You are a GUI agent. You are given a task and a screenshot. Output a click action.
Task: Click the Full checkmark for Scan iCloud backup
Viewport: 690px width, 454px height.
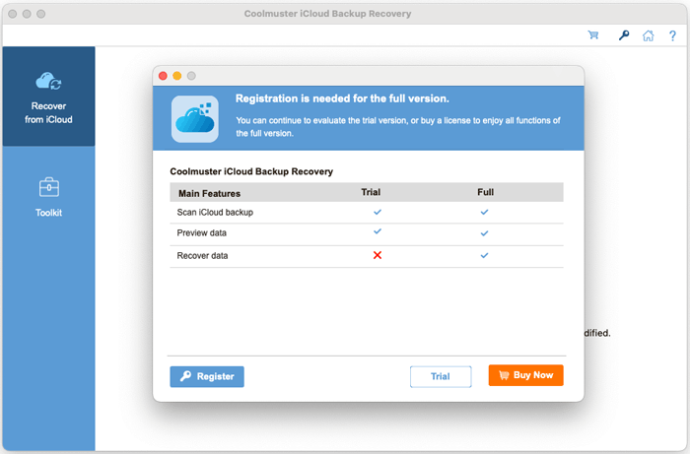484,212
